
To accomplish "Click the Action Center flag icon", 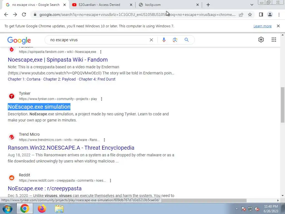I will (x=244, y=209).
